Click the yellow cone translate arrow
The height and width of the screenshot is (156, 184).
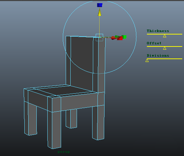pos(100,12)
